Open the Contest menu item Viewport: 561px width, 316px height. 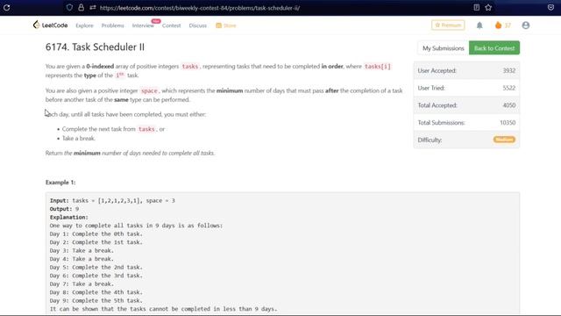pyautogui.click(x=172, y=25)
